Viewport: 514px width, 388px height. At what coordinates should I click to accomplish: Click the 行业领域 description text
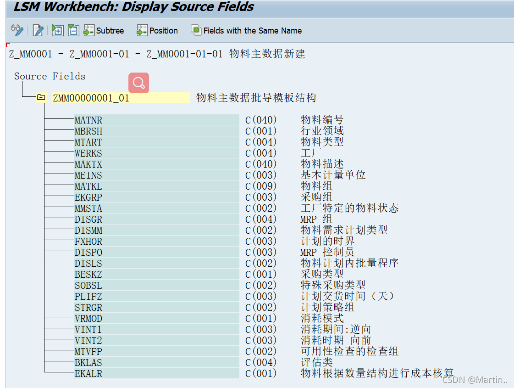(x=322, y=131)
